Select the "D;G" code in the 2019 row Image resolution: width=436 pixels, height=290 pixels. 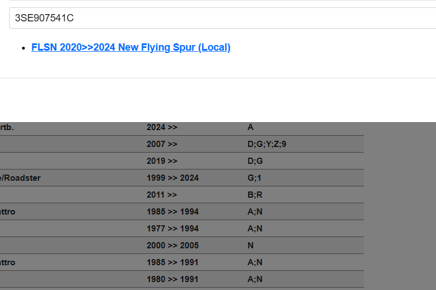[255, 161]
